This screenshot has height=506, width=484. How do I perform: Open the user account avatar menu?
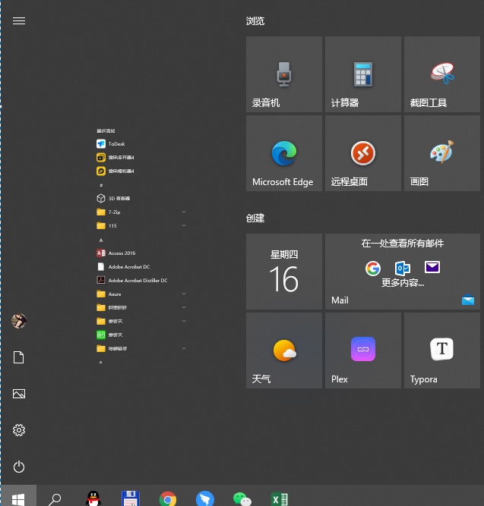(19, 321)
